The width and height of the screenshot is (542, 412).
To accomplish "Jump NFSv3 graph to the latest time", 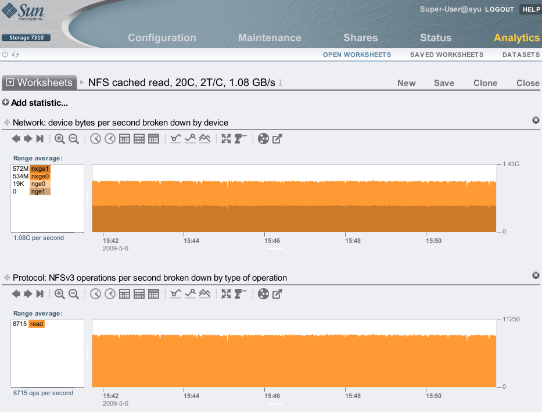I will tap(40, 294).
